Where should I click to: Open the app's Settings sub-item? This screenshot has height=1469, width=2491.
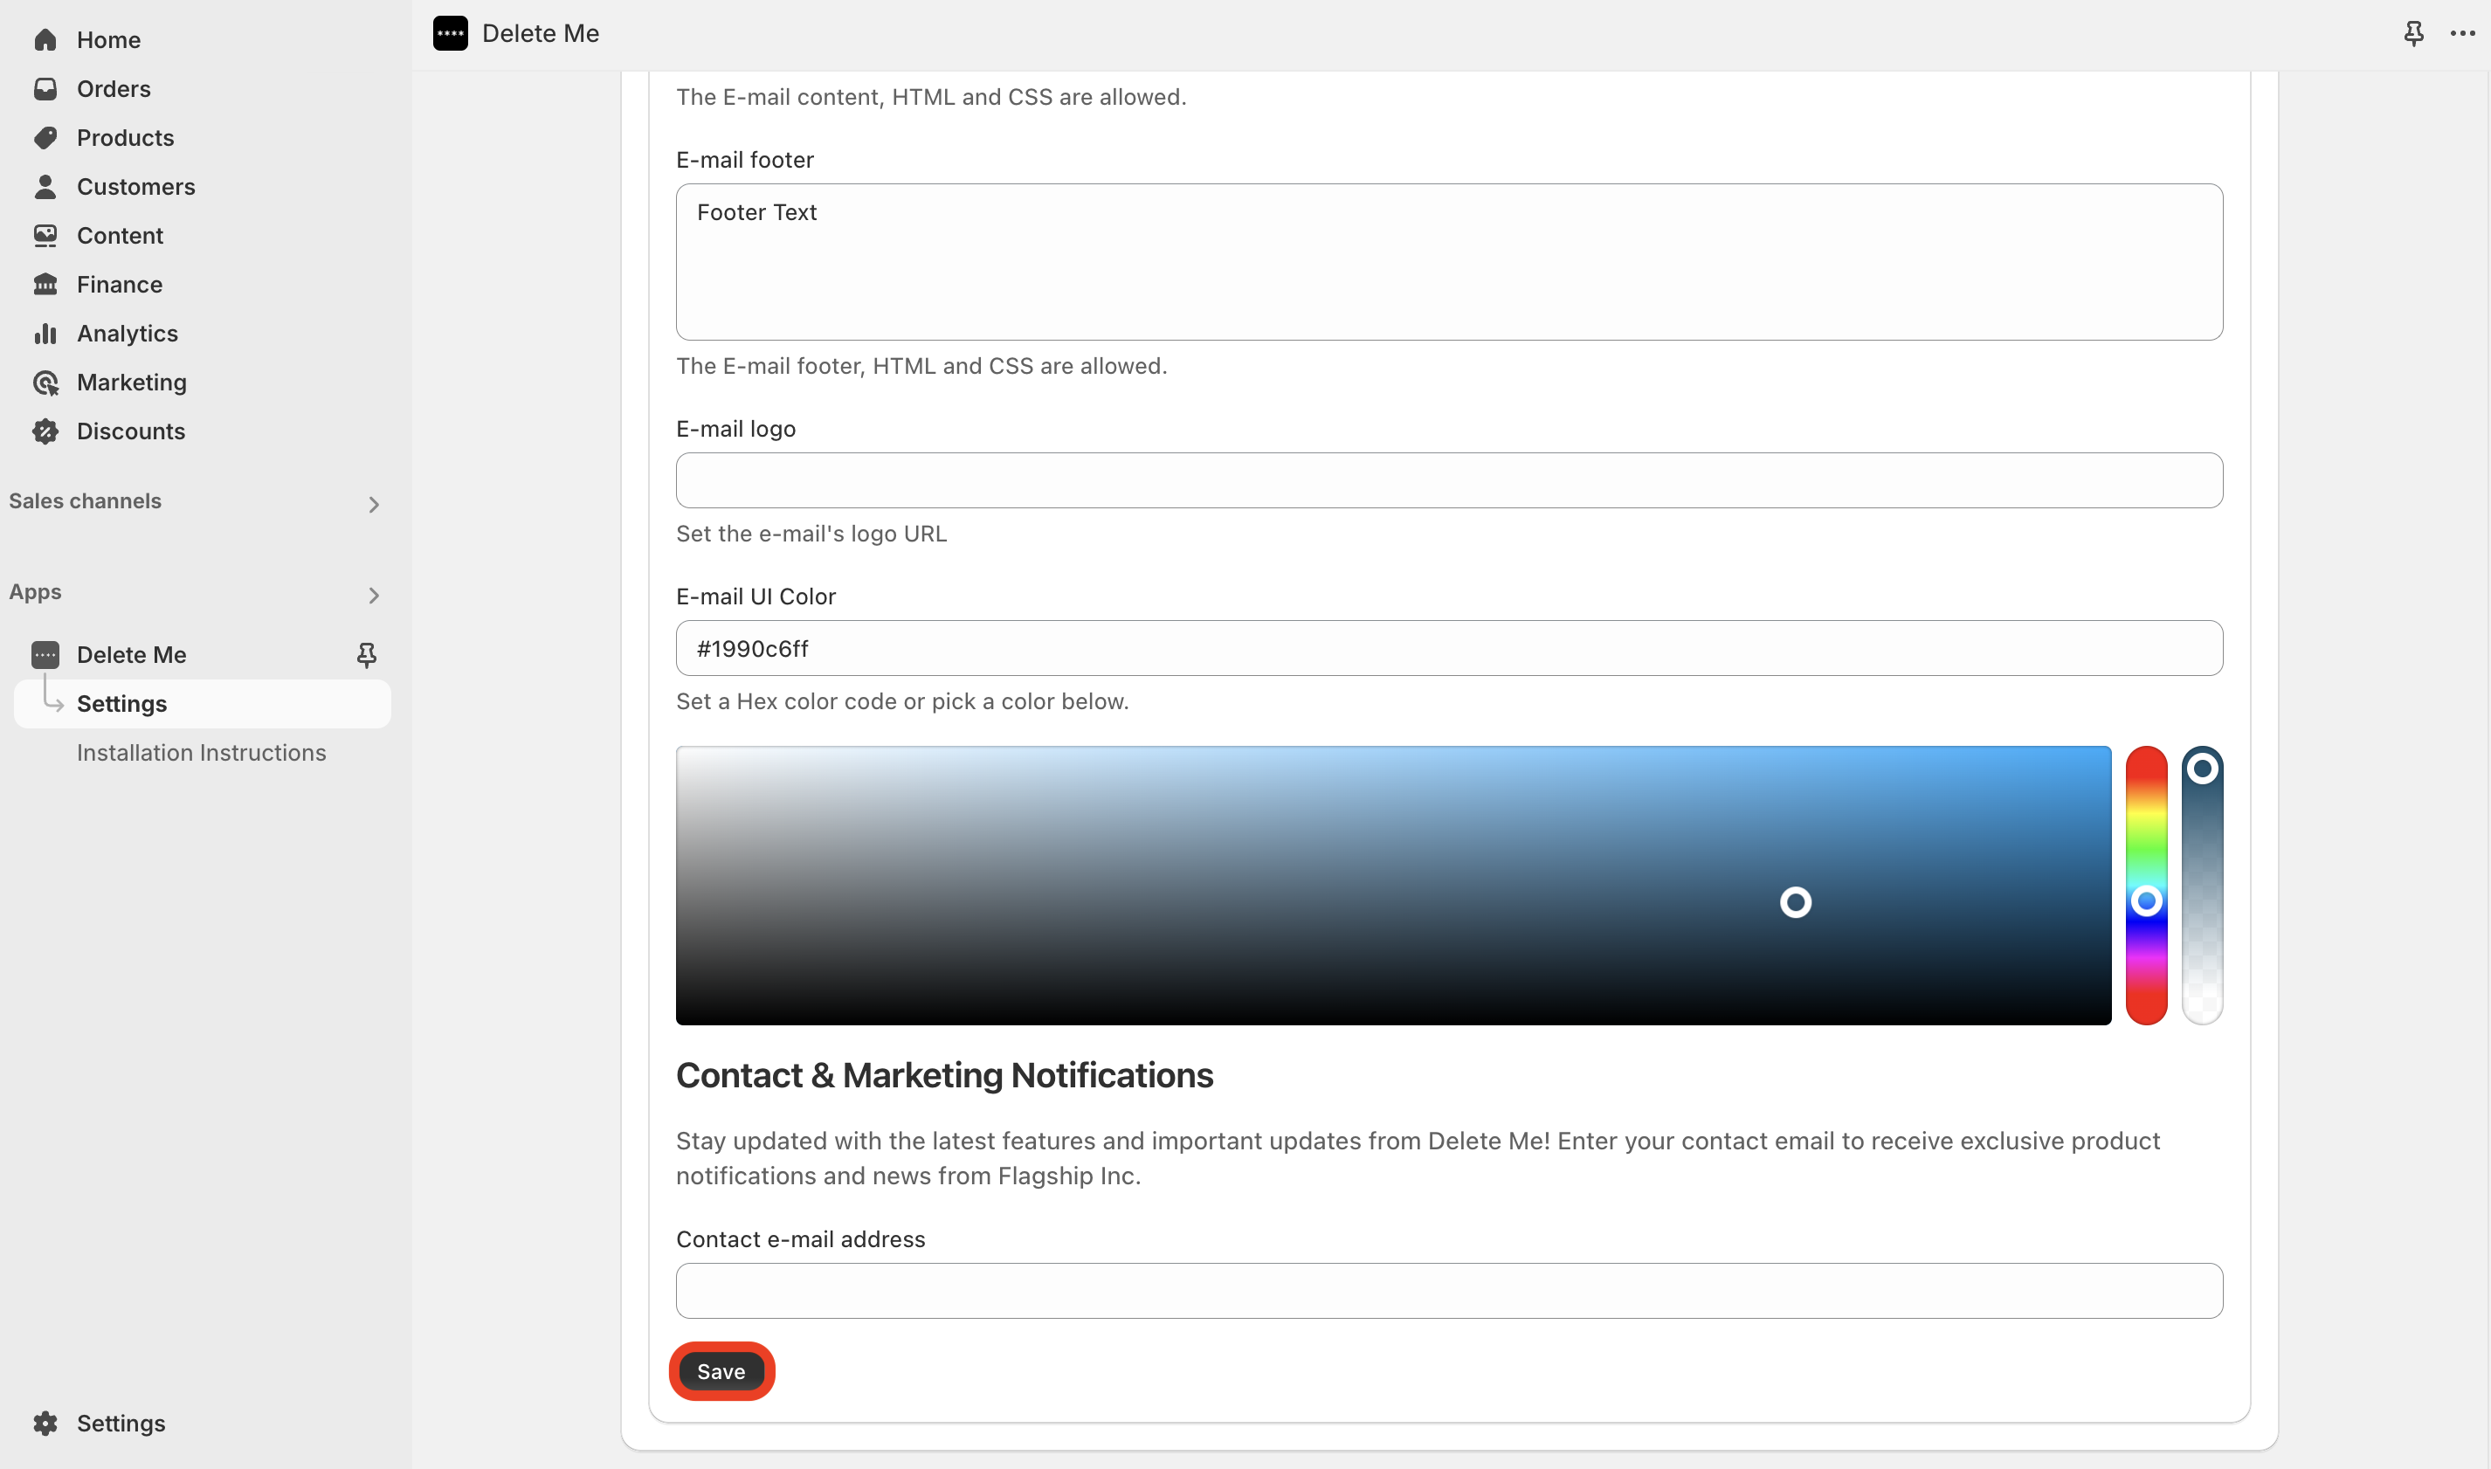pos(202,704)
